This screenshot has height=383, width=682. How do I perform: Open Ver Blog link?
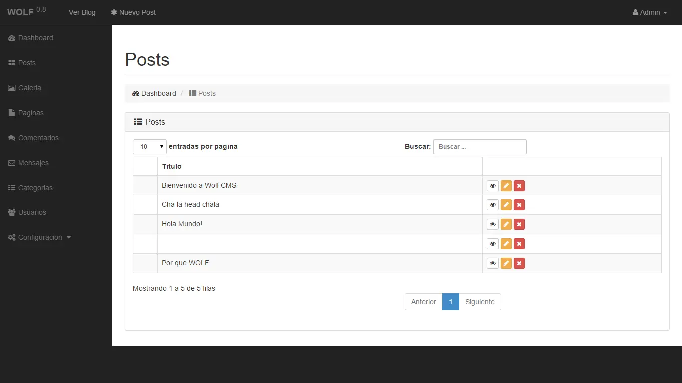[82, 12]
